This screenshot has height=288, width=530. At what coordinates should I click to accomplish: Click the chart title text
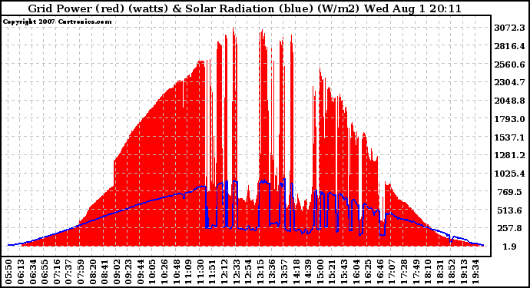[x=244, y=8]
